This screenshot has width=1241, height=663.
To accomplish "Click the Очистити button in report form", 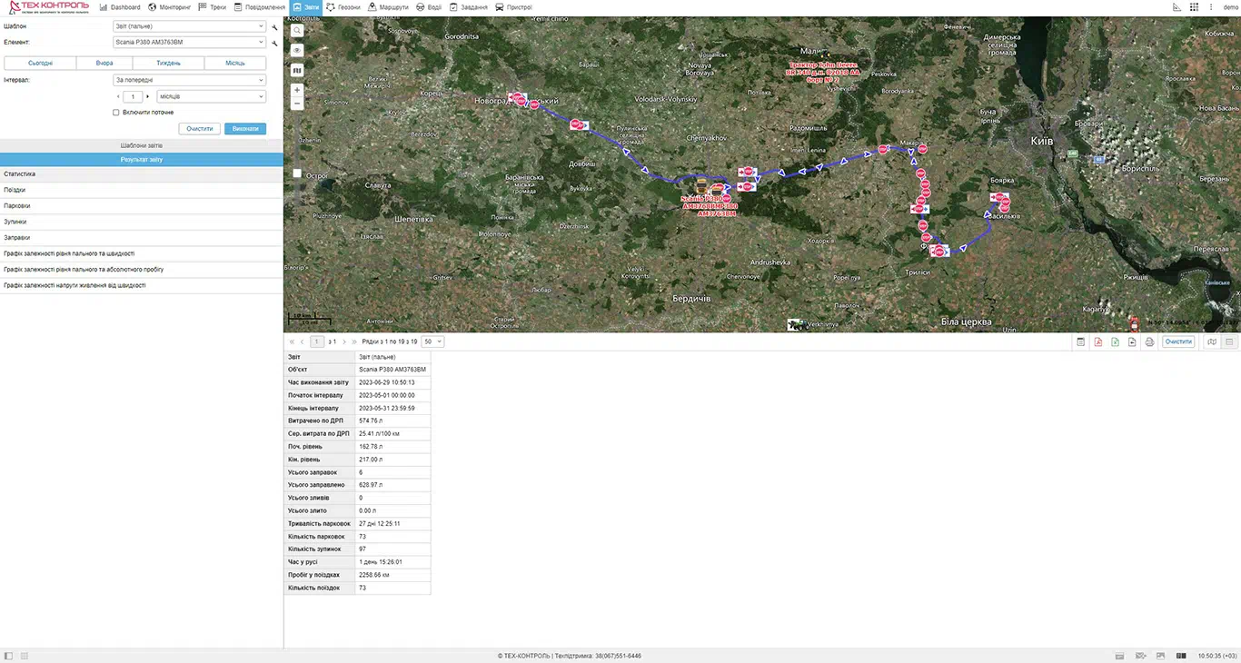I will pos(200,129).
